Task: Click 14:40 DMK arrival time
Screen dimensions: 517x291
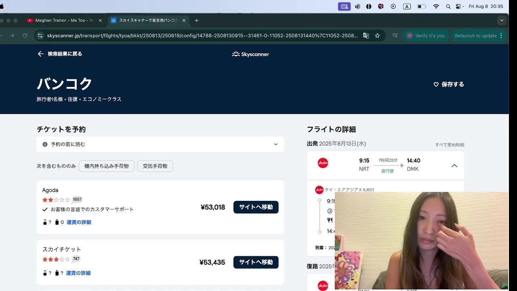Action: coord(414,160)
